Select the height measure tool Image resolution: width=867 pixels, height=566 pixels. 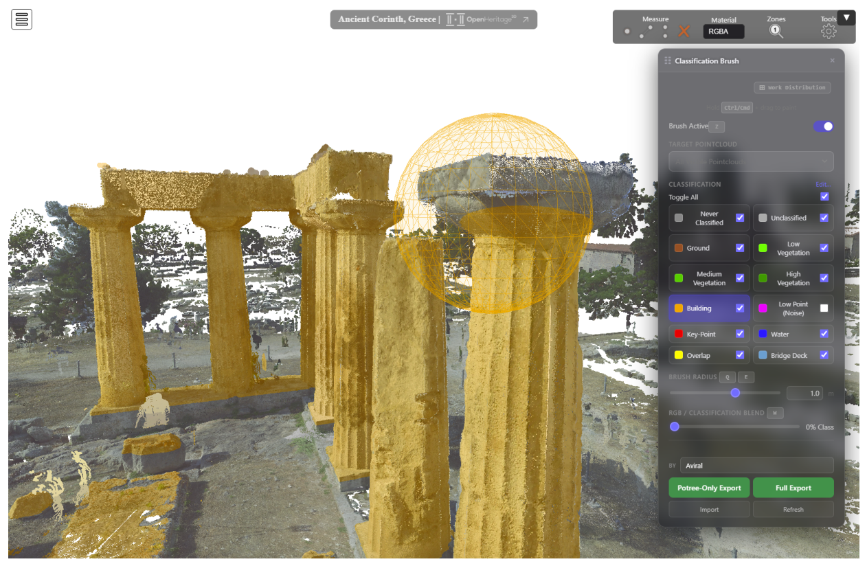665,31
